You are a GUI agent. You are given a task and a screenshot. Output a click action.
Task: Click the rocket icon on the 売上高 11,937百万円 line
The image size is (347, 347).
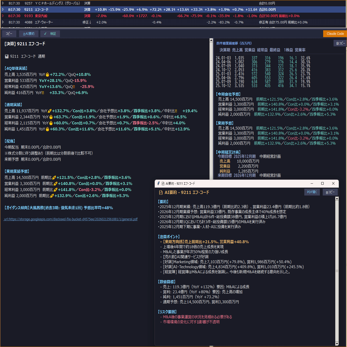pos(50,111)
